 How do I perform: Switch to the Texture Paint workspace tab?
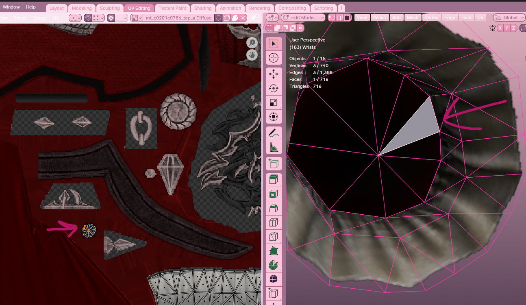(172, 8)
